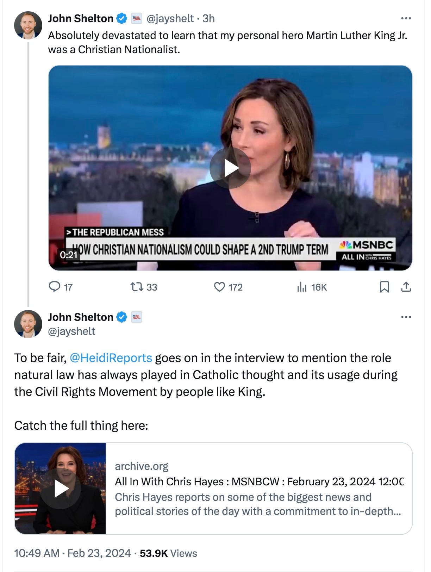This screenshot has height=572, width=431.
Task: Like the first tweet with 172 likes
Action: tap(219, 287)
